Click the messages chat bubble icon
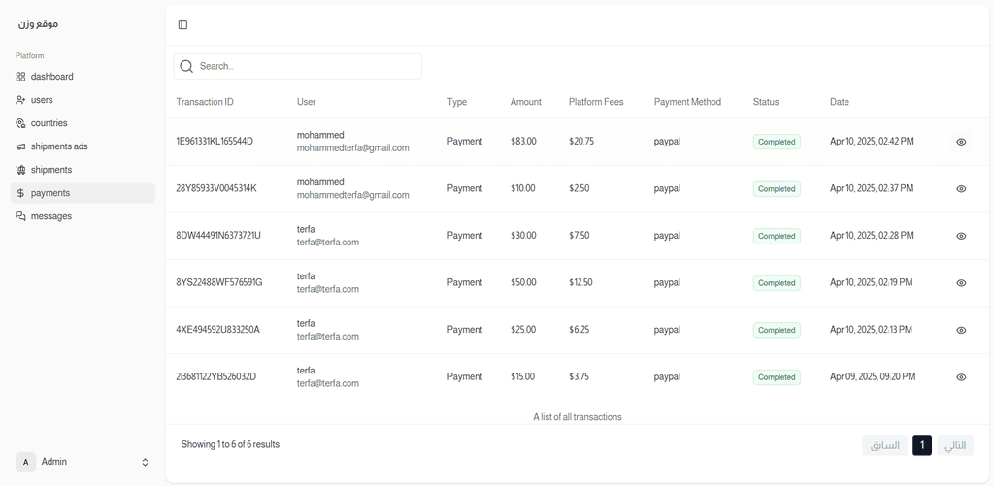 click(x=21, y=216)
